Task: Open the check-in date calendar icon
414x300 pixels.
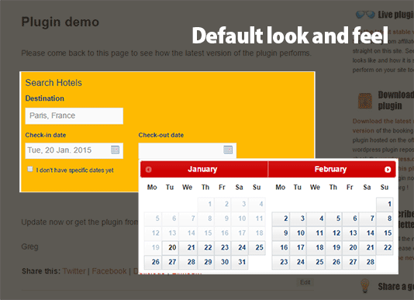Action: (x=115, y=150)
